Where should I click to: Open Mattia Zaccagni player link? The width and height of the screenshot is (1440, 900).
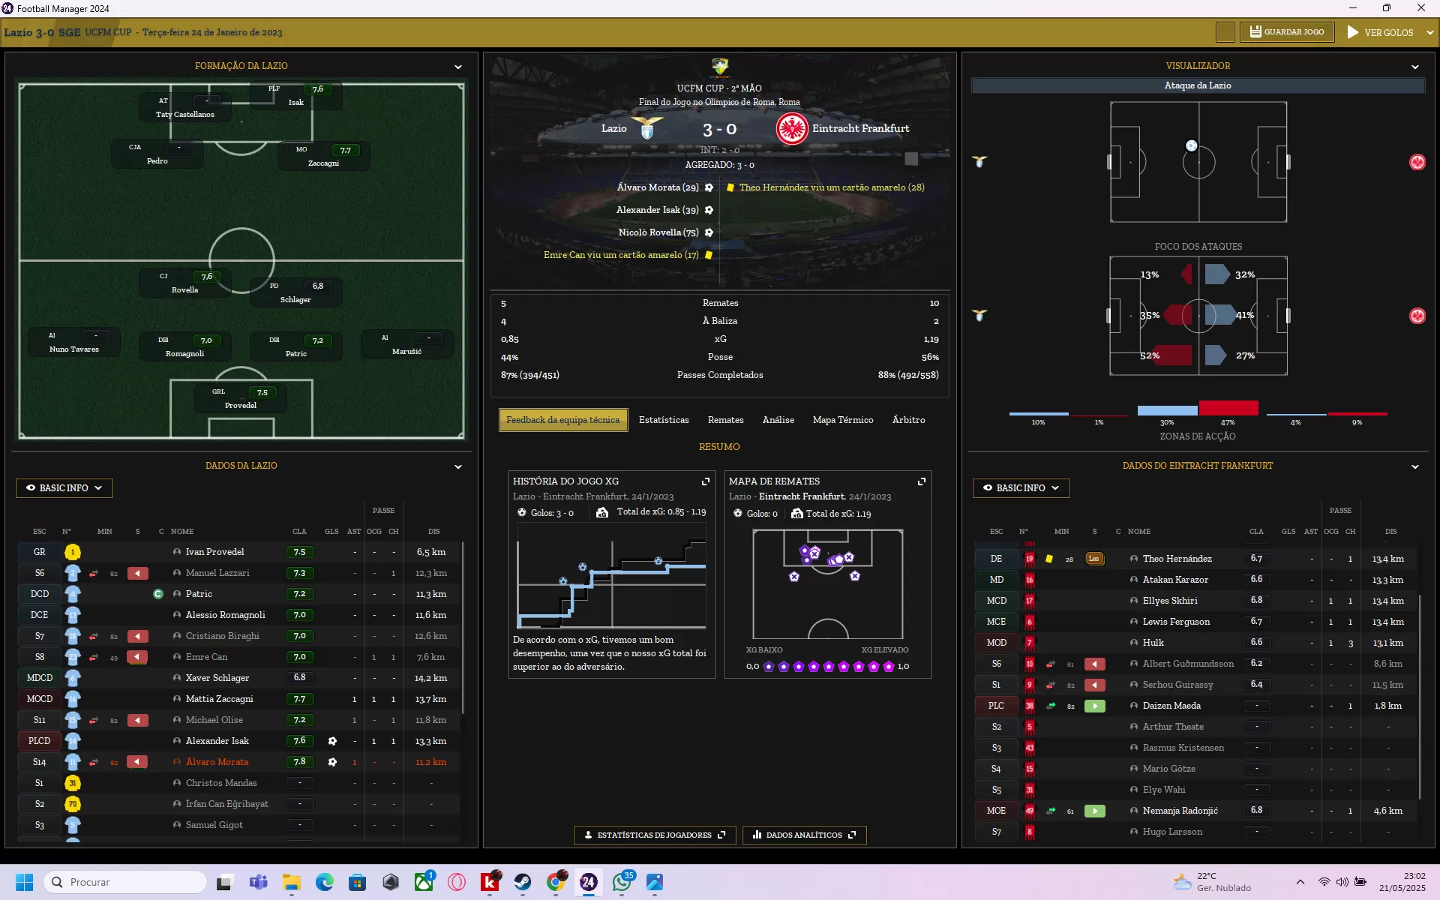click(219, 699)
